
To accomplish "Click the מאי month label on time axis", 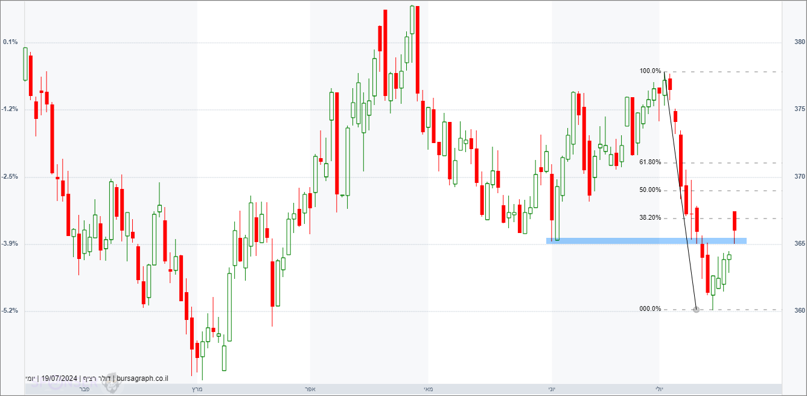I will pos(428,389).
